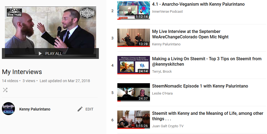The image size is (267, 134).
Task: Open the SteemNomadic Episode 1 thumbnail
Action: pos(134,92)
